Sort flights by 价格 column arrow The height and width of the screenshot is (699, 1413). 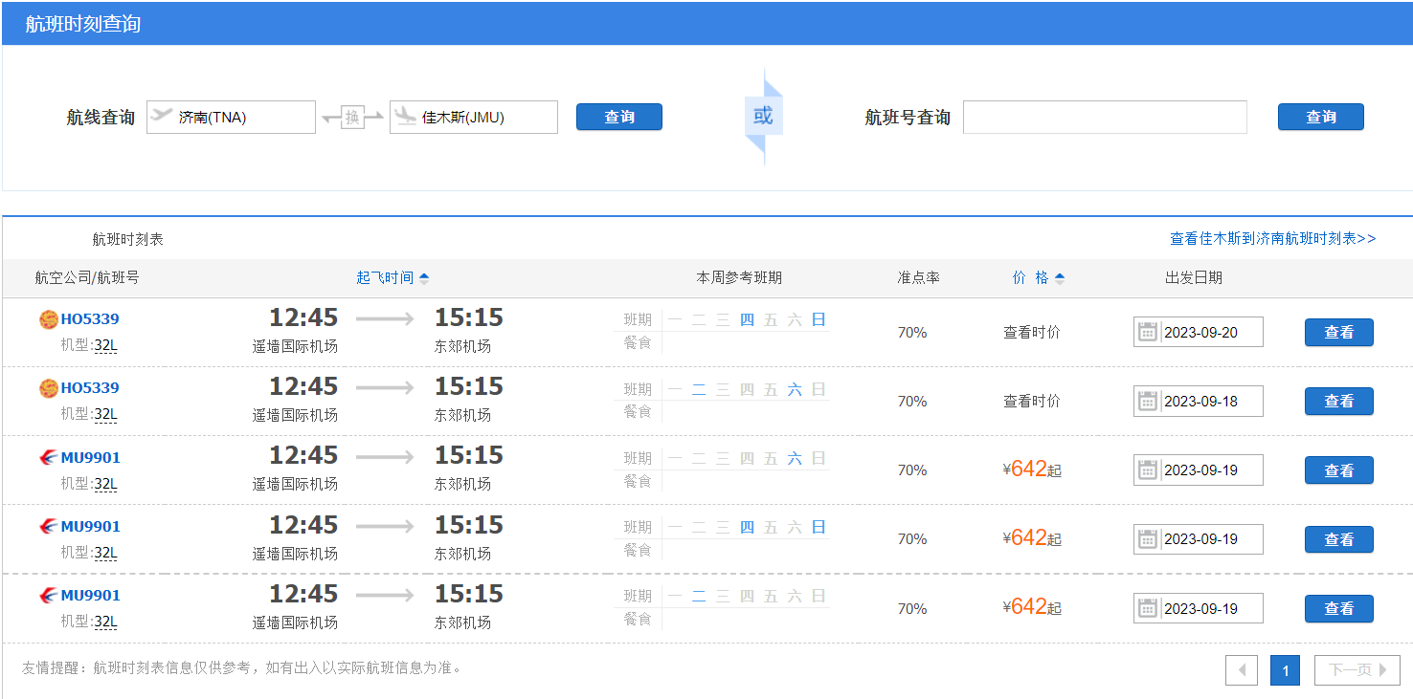1060,278
